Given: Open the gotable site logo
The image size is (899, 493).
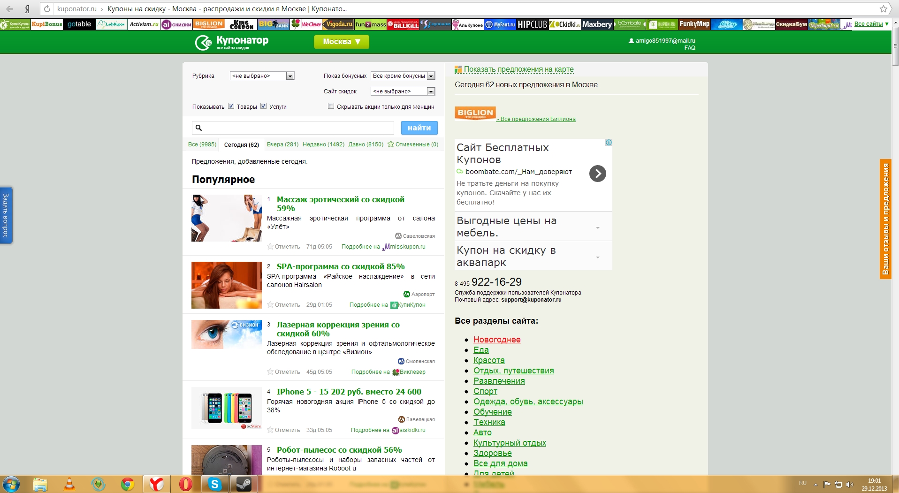Looking at the screenshot, I should (79, 24).
